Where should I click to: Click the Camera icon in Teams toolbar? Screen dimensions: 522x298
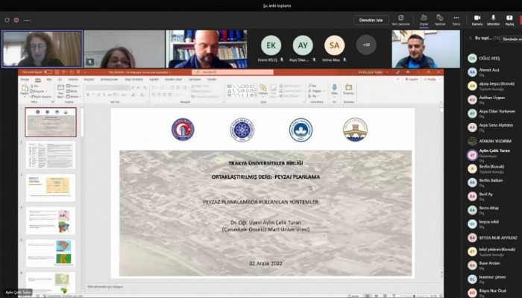click(x=477, y=18)
